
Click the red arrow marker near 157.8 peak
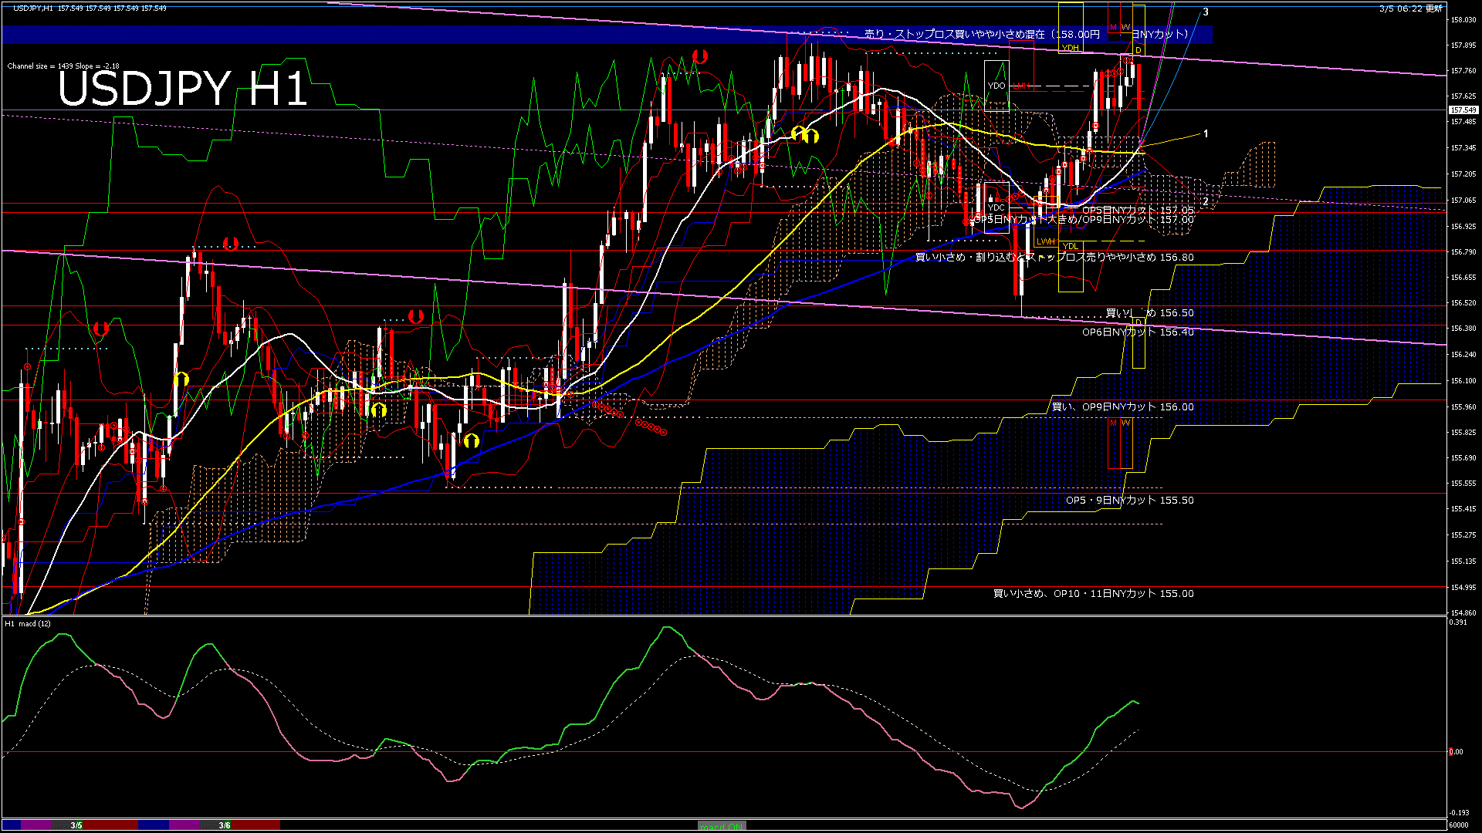(700, 56)
